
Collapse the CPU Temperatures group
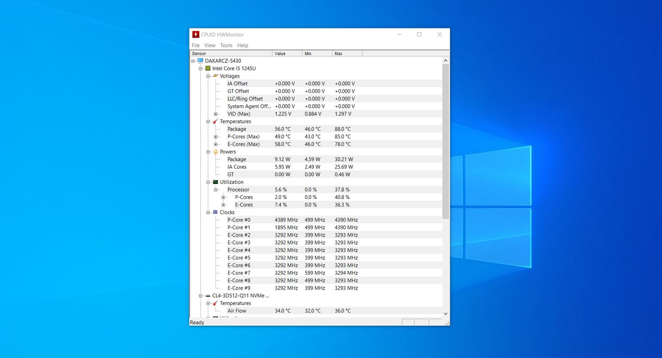208,122
